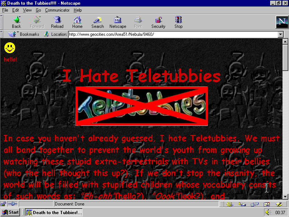
Task: Follow the red "hello!" link
Action: point(10,59)
